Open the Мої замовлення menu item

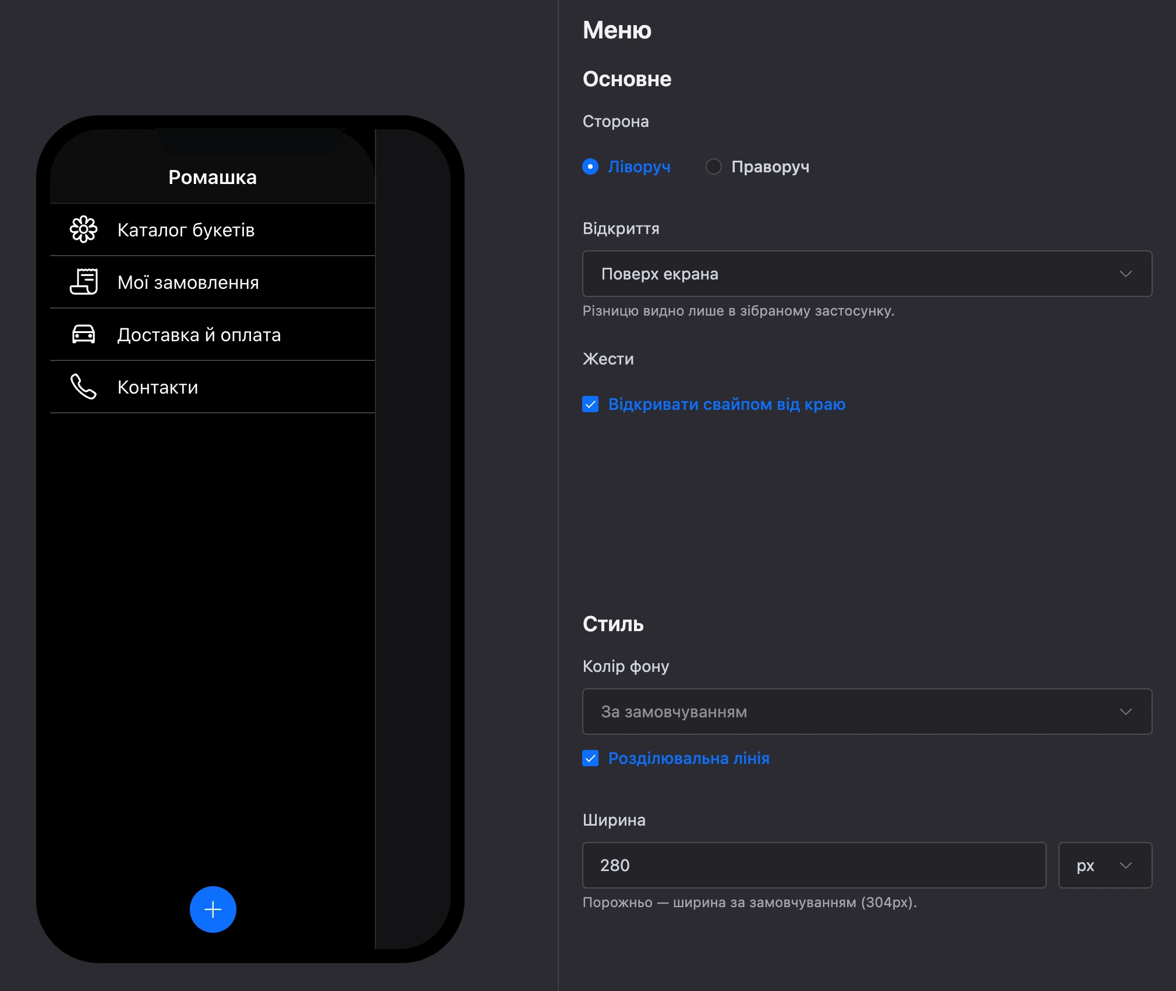(212, 282)
